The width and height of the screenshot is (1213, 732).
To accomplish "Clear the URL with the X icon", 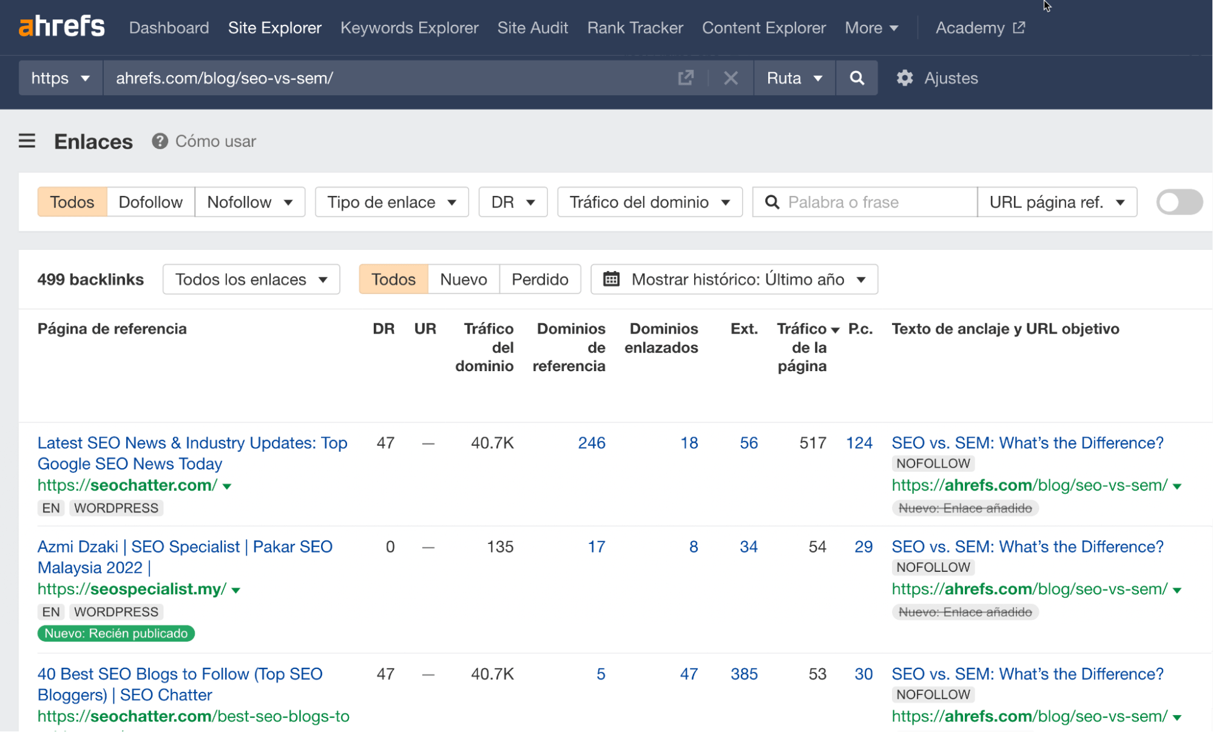I will tap(731, 78).
